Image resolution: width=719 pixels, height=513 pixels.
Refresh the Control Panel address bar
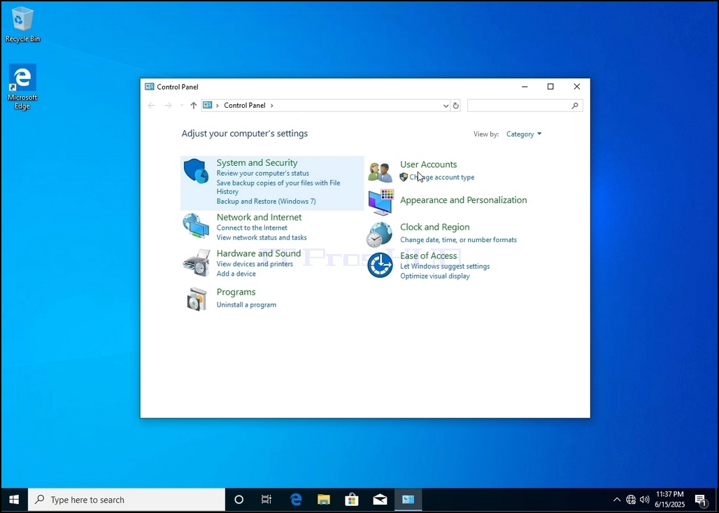point(456,106)
